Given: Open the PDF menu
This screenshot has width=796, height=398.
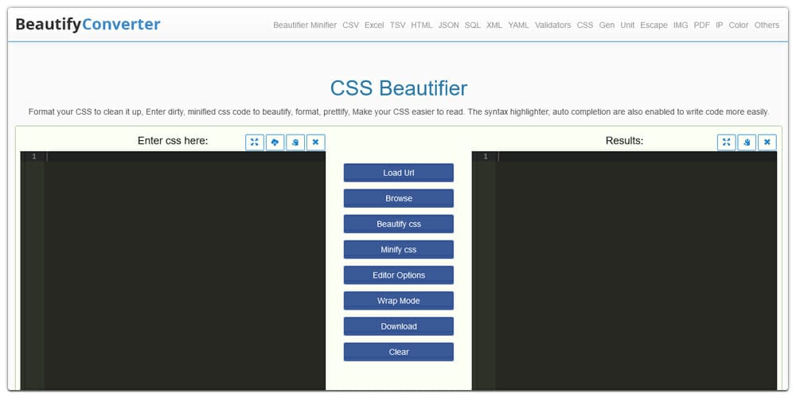Looking at the screenshot, I should pyautogui.click(x=701, y=25).
